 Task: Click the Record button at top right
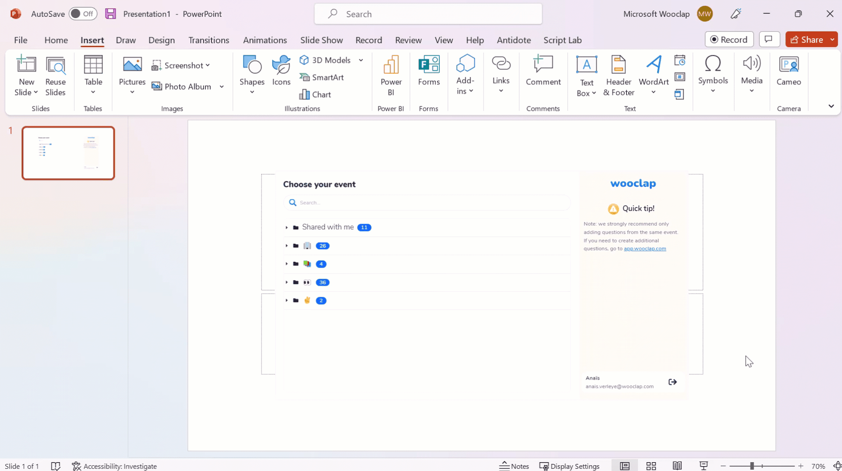tap(729, 40)
